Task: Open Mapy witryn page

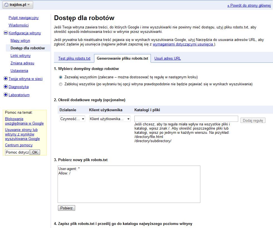Action: tap(20, 40)
